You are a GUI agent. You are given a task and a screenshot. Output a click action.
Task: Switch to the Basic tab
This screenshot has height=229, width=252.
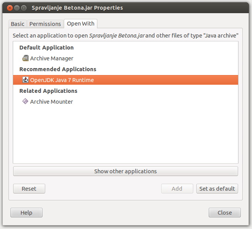click(17, 24)
